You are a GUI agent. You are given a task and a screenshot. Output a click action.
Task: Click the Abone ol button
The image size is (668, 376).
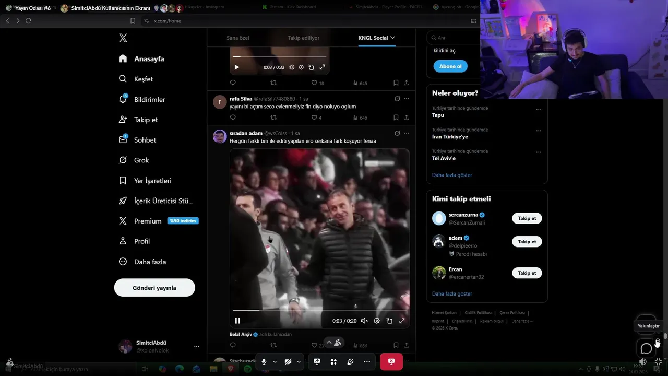coord(450,66)
